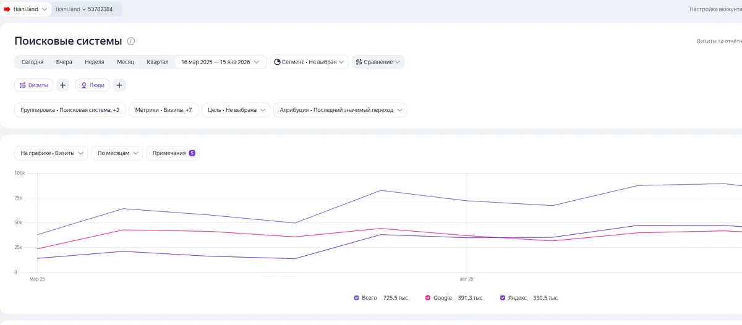Screen dimensions: 742x325
Task: Expand the Атрибуция attribution dropdown
Action: pyautogui.click(x=340, y=110)
